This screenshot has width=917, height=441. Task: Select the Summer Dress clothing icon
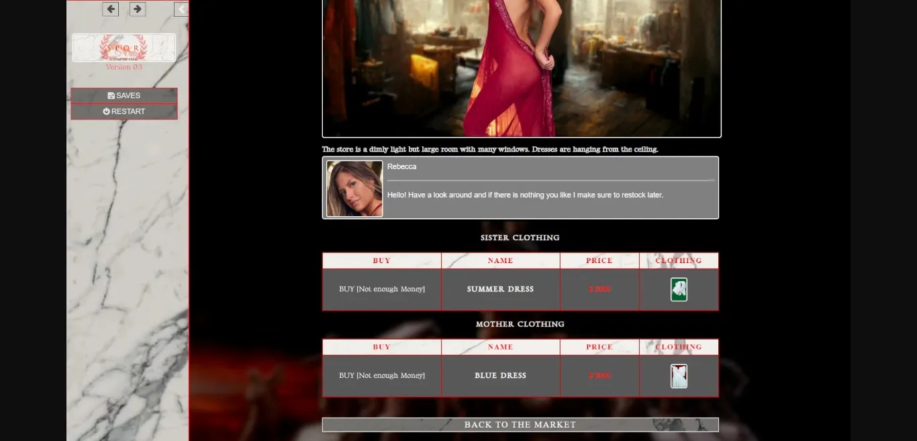click(679, 289)
